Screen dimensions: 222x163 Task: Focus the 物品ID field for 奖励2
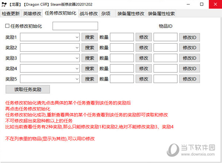165,48
